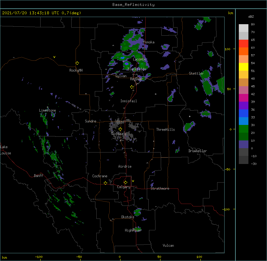Pick the red 65-60 dBZ legend swatch

[x=243, y=44]
